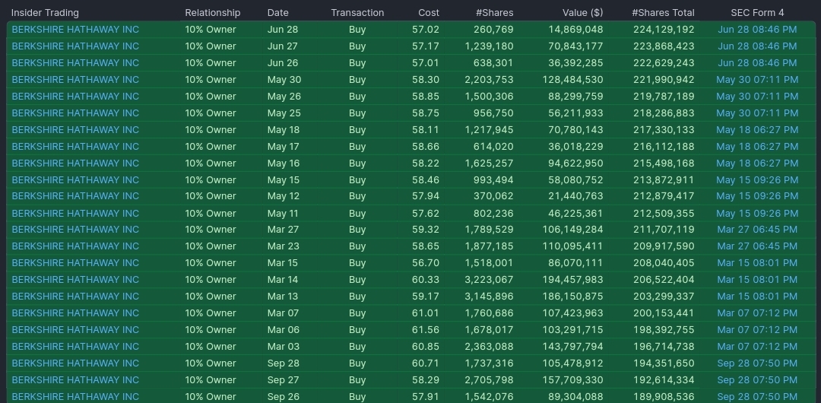The height and width of the screenshot is (403, 821).
Task: Select the shares value 614,020
Action: pyautogui.click(x=494, y=146)
